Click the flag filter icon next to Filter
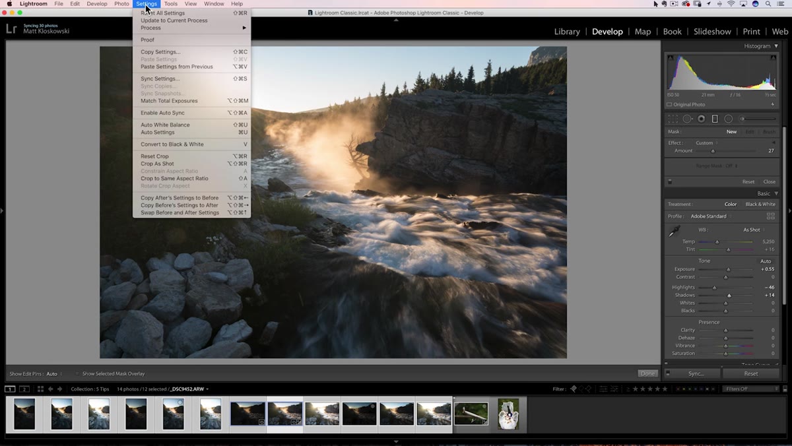This screenshot has width=792, height=446. point(573,389)
